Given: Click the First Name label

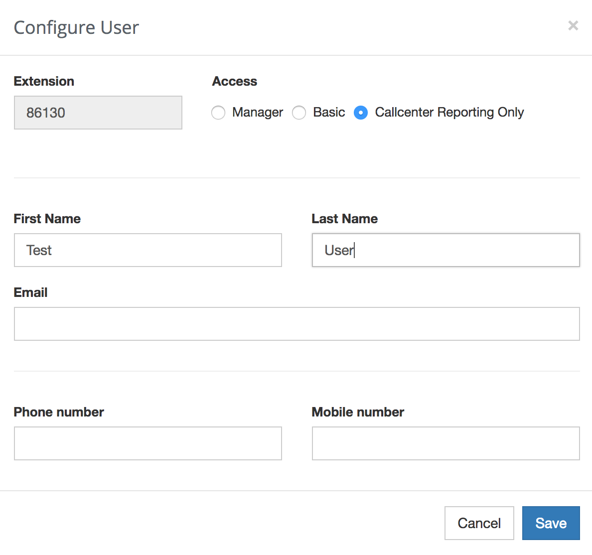Looking at the screenshot, I should pyautogui.click(x=47, y=219).
